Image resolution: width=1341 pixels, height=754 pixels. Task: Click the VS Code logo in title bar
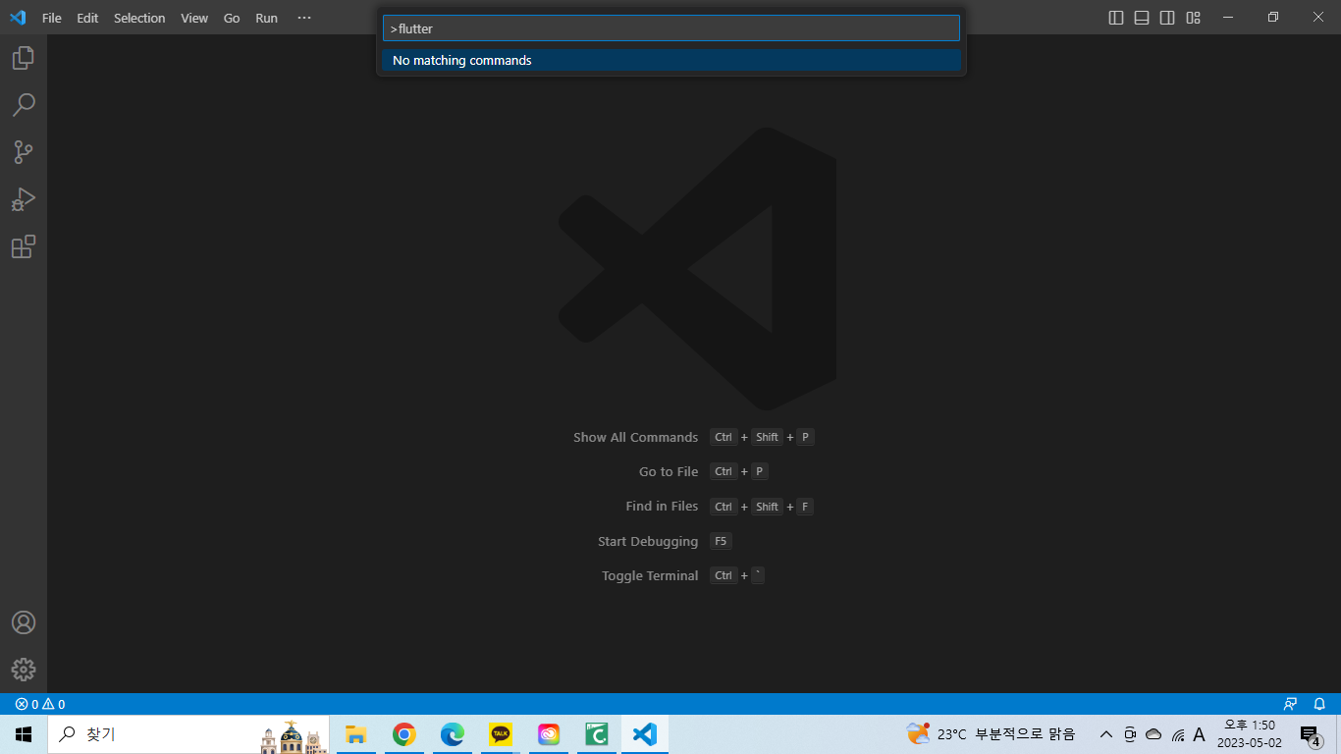(18, 18)
